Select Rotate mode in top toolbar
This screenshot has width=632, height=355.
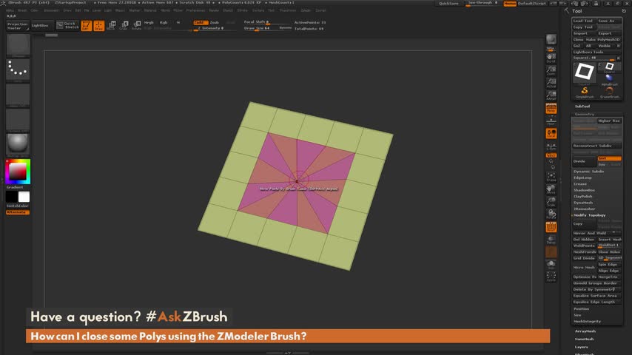pos(137,25)
